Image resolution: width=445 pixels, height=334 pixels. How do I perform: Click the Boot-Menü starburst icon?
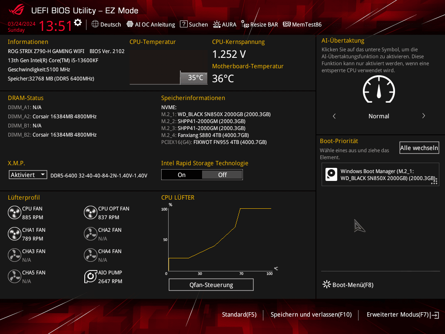tap(327, 284)
